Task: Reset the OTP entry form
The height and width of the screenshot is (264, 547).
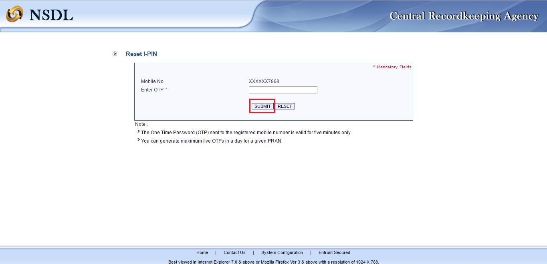Action: click(x=285, y=106)
